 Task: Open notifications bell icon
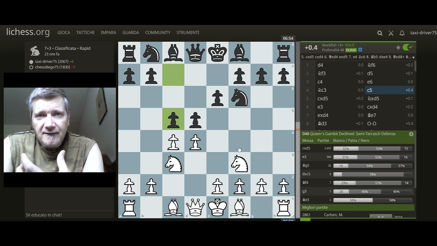pos(402,33)
